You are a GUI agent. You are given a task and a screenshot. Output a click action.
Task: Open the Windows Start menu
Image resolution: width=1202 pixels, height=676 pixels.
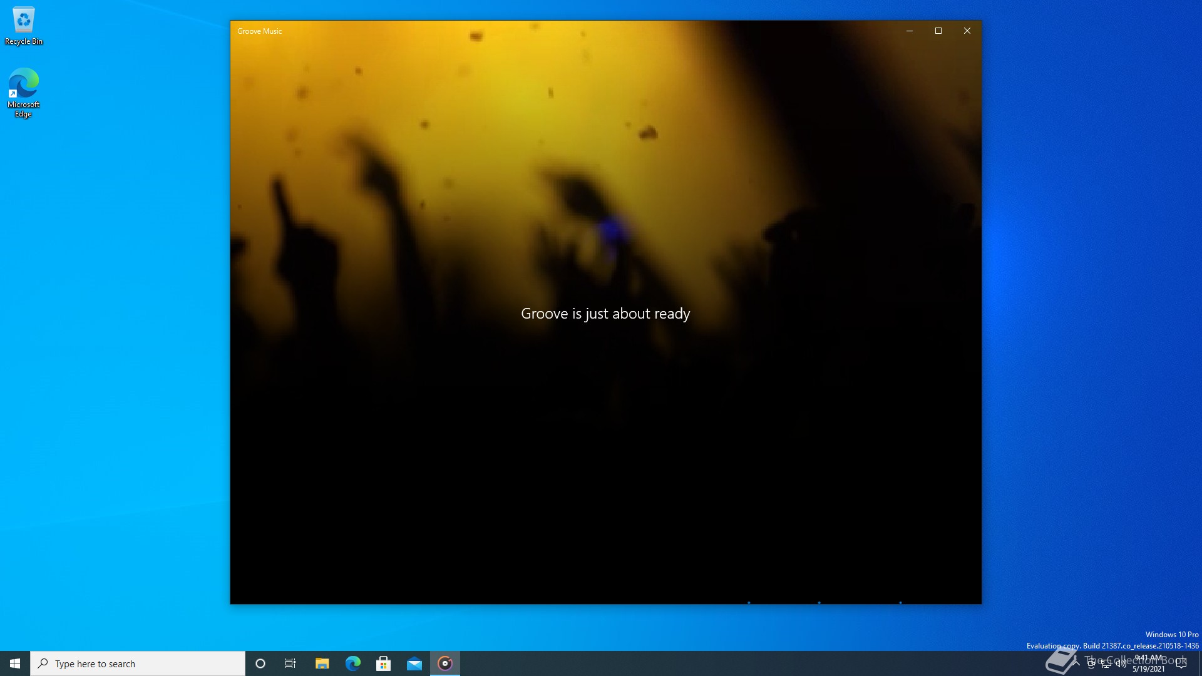pyautogui.click(x=15, y=663)
